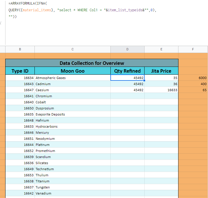Select the 'Hydrocarbons' cell
The image size is (208, 198).
click(72, 126)
